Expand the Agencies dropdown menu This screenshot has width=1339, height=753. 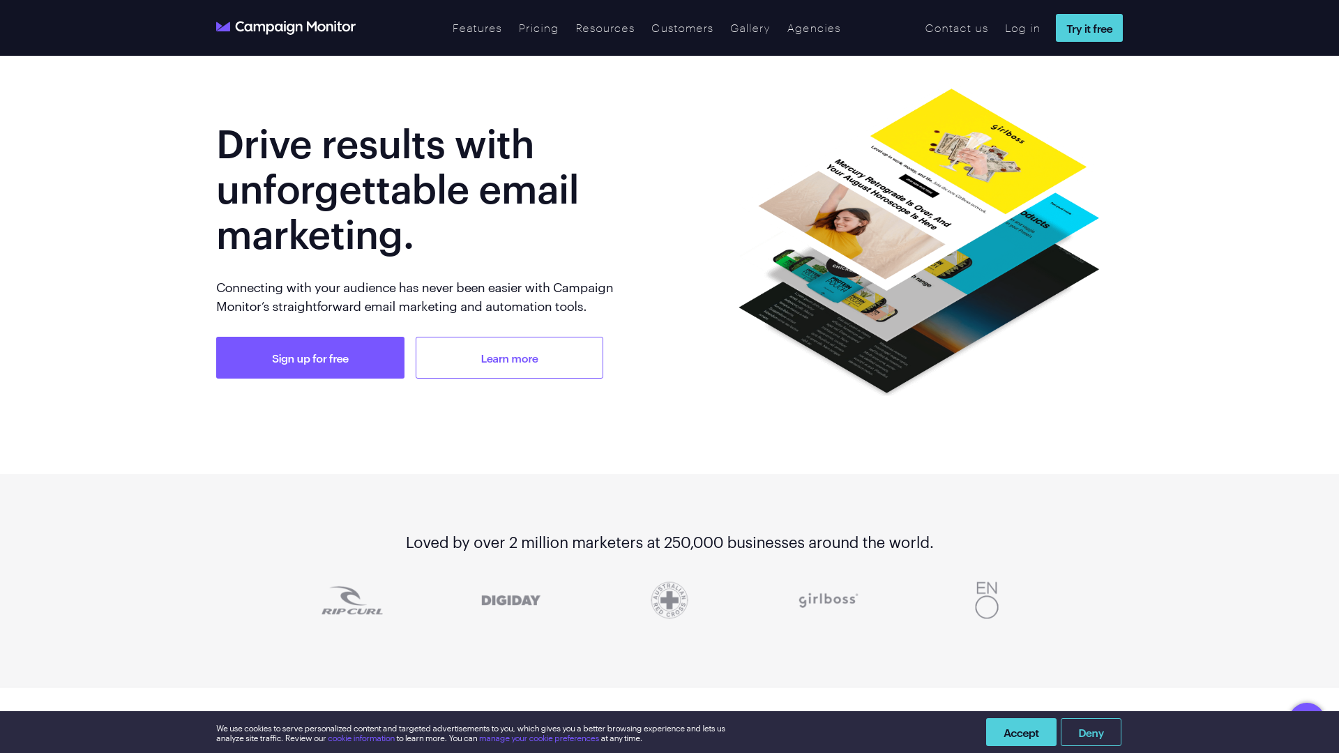tap(814, 28)
